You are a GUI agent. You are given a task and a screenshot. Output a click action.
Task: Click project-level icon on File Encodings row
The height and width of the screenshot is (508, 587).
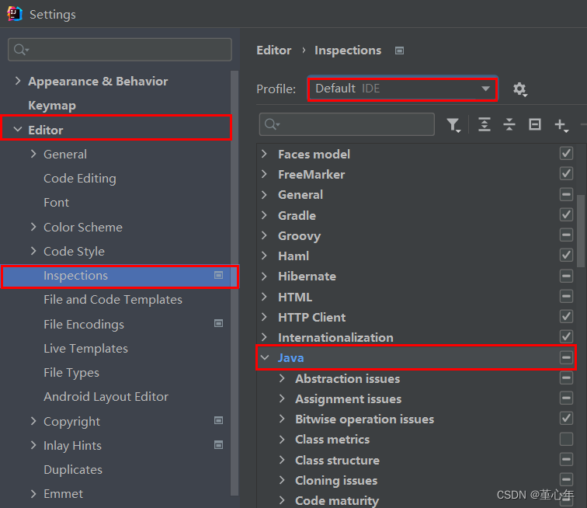219,323
